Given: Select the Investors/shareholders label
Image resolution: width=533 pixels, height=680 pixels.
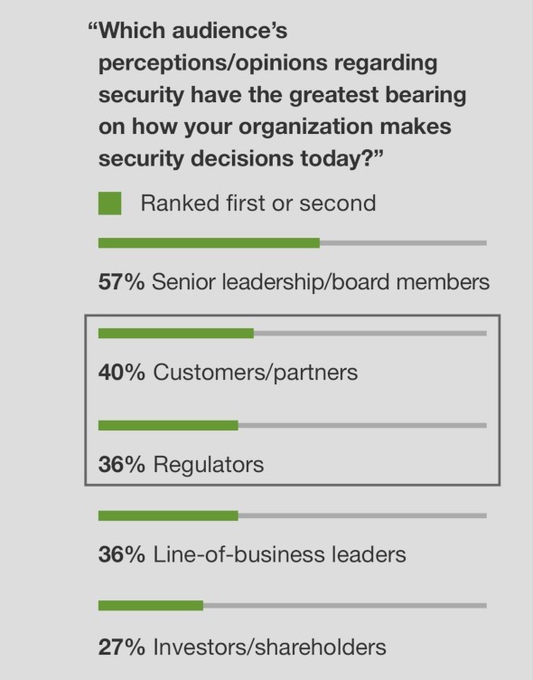Looking at the screenshot, I should pos(269,647).
